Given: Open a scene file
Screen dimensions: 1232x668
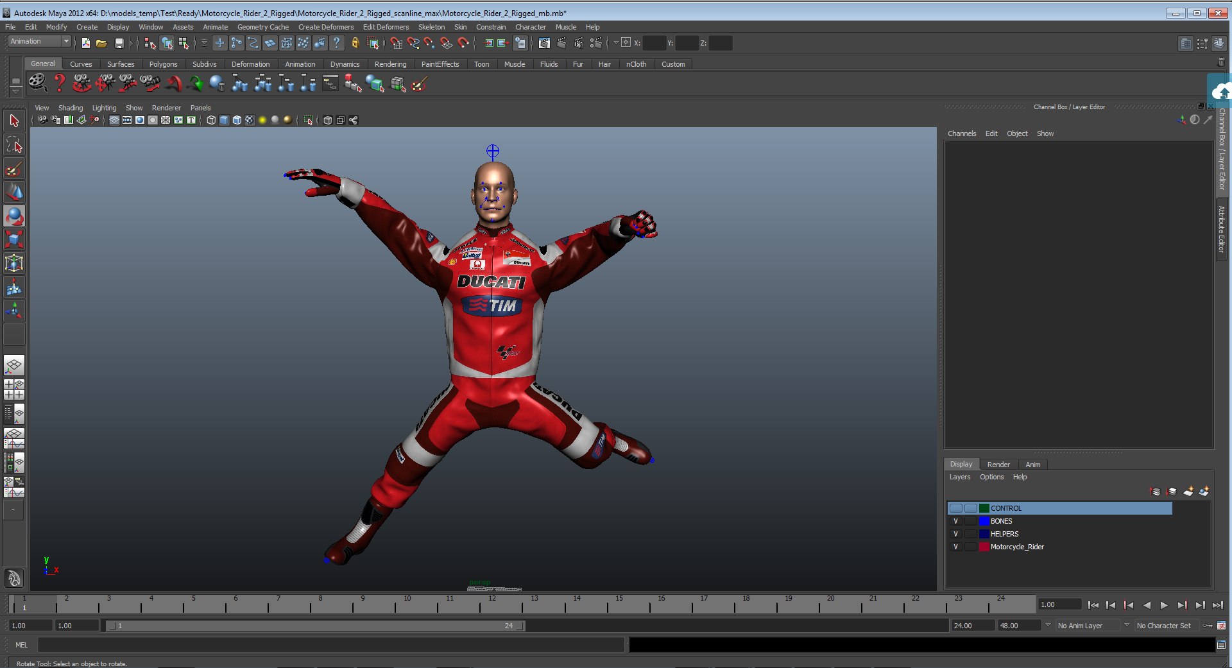Looking at the screenshot, I should pos(101,43).
